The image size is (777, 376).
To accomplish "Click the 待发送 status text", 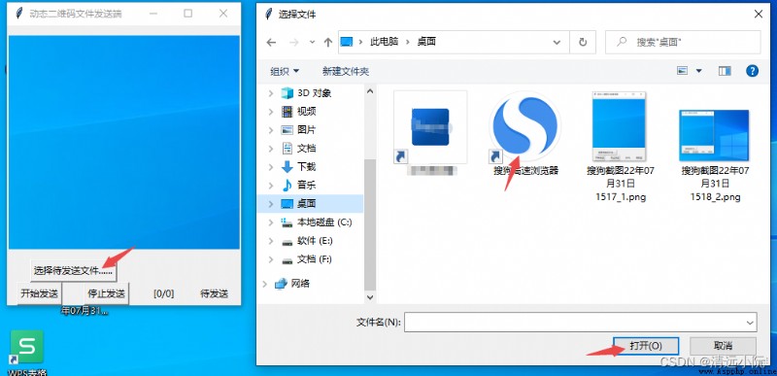I will click(x=214, y=293).
